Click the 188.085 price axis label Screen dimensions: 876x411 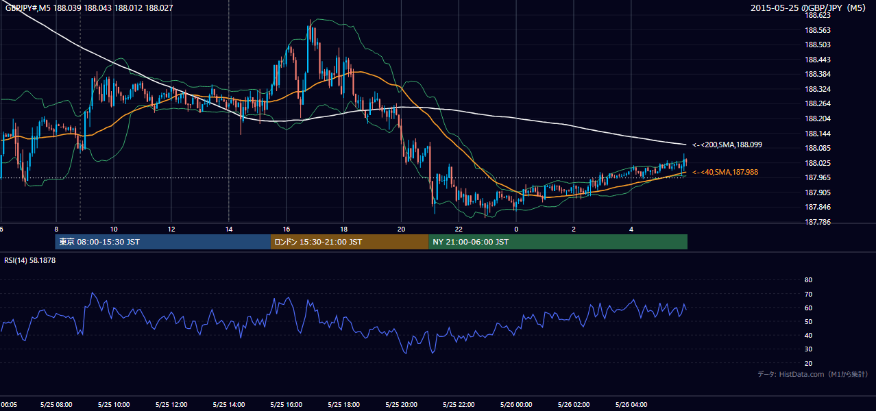point(818,148)
